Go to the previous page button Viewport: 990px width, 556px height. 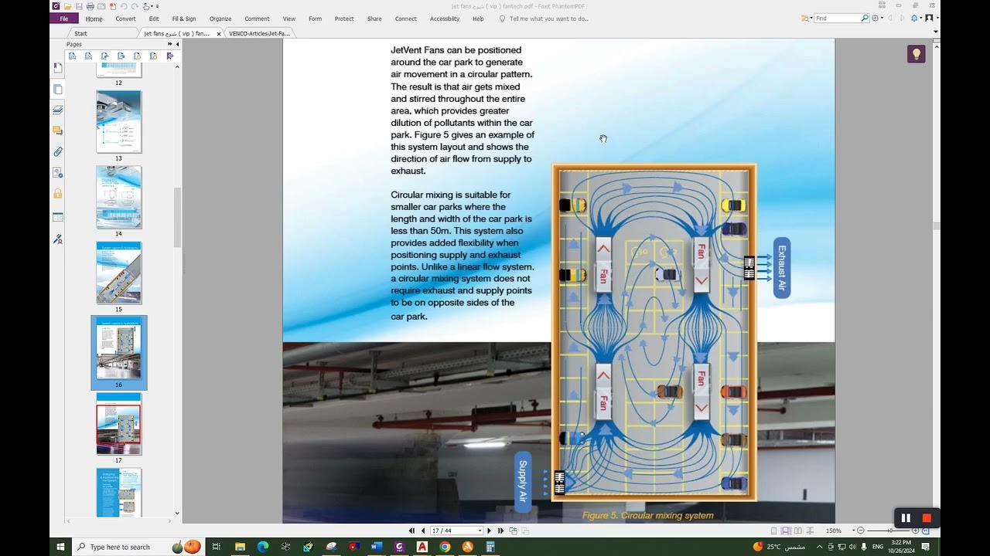point(423,531)
